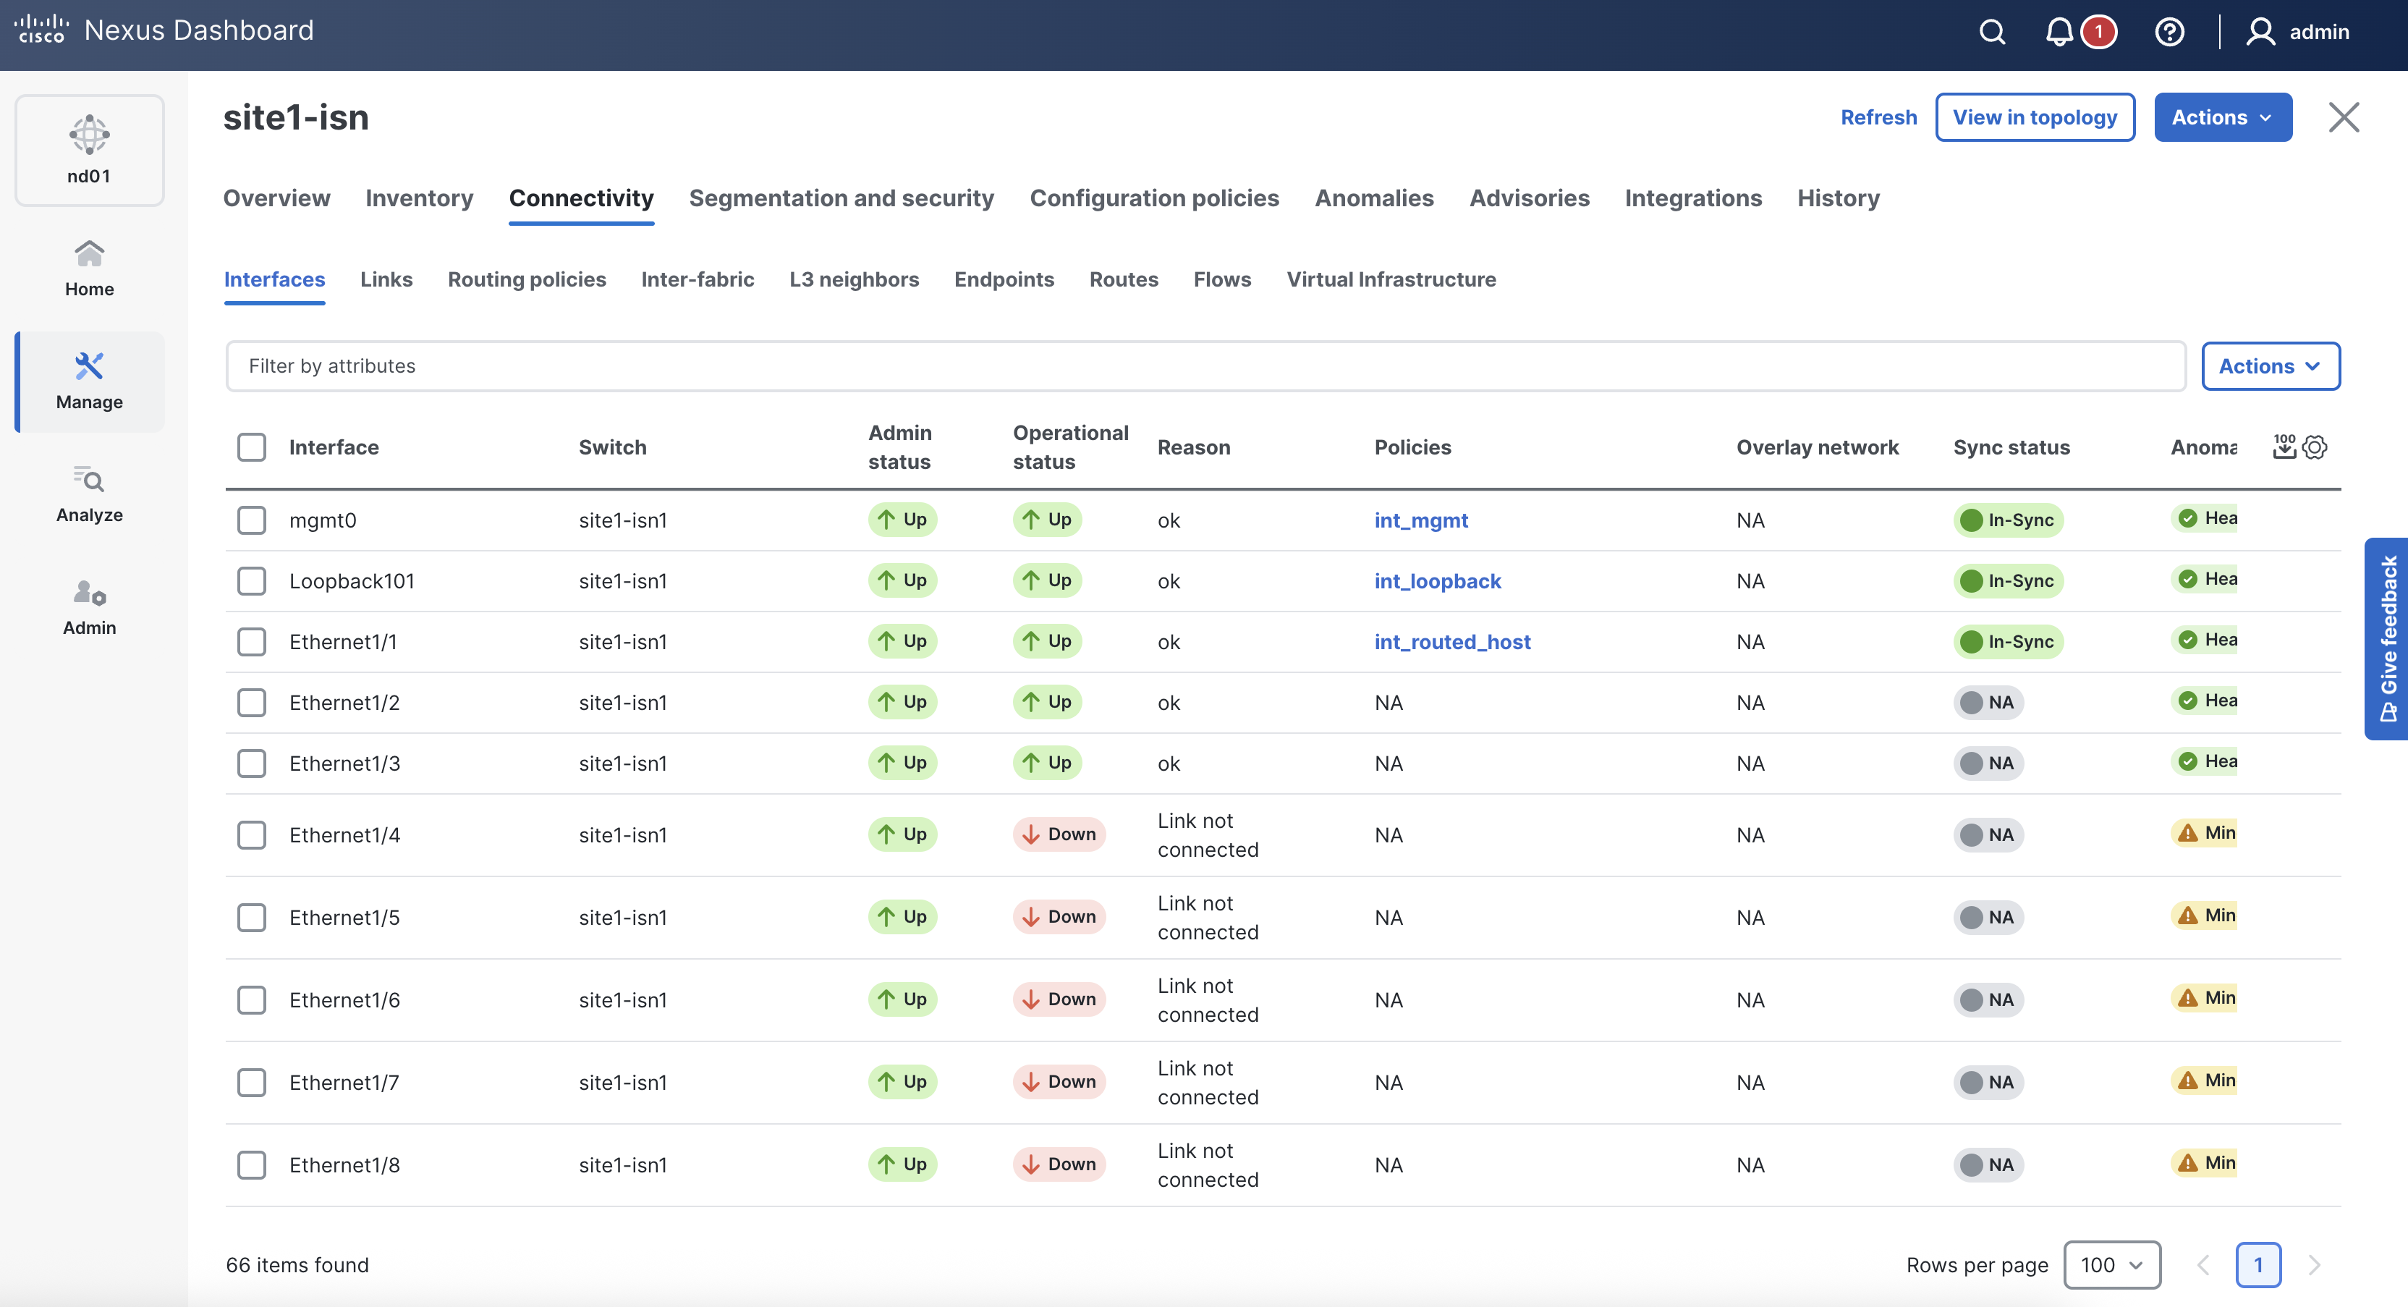Screen dimensions: 2408x1307
Task: Open the notifications bell icon
Action: [x=2059, y=32]
